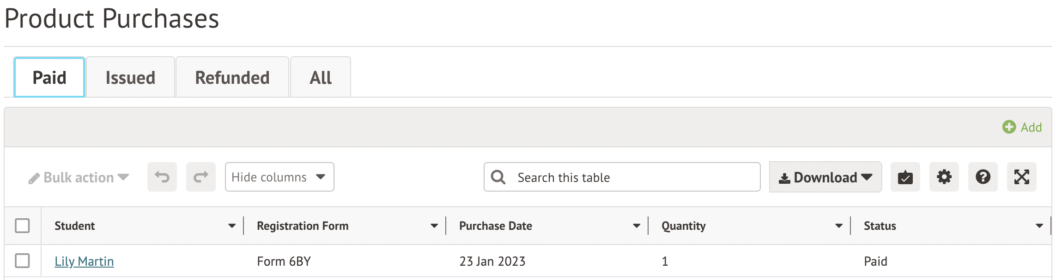Expand table to fullscreen
1056x280 pixels.
pyautogui.click(x=1021, y=177)
